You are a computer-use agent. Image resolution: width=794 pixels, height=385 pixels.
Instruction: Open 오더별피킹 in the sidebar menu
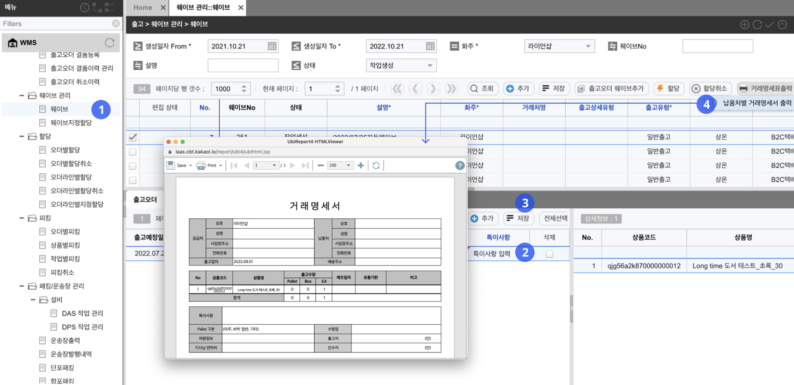click(65, 231)
